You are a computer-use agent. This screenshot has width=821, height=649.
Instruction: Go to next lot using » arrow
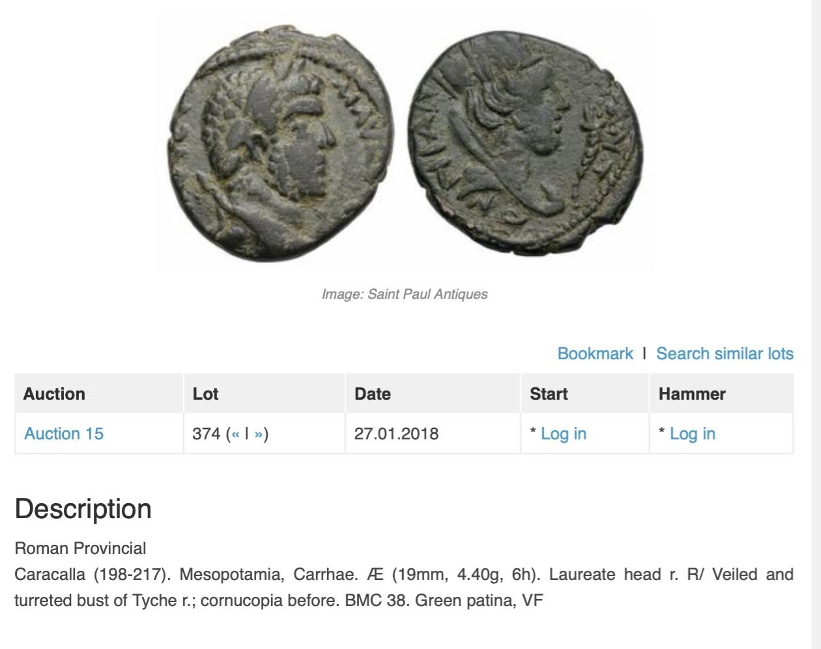click(259, 434)
